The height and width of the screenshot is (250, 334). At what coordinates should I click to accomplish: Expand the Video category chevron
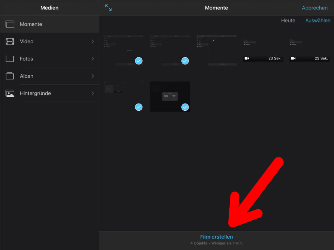pyautogui.click(x=93, y=41)
